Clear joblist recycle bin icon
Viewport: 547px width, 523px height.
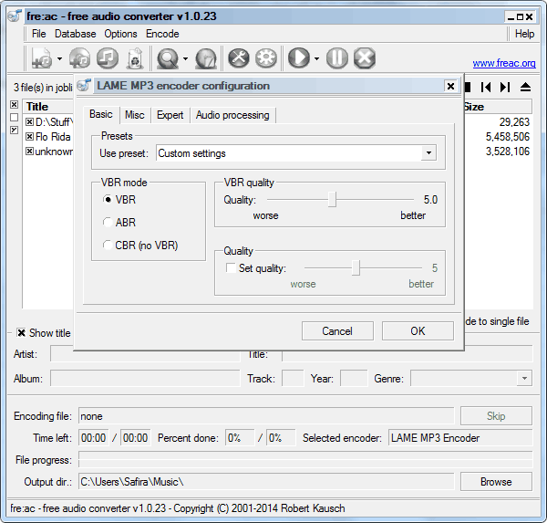coord(135,58)
